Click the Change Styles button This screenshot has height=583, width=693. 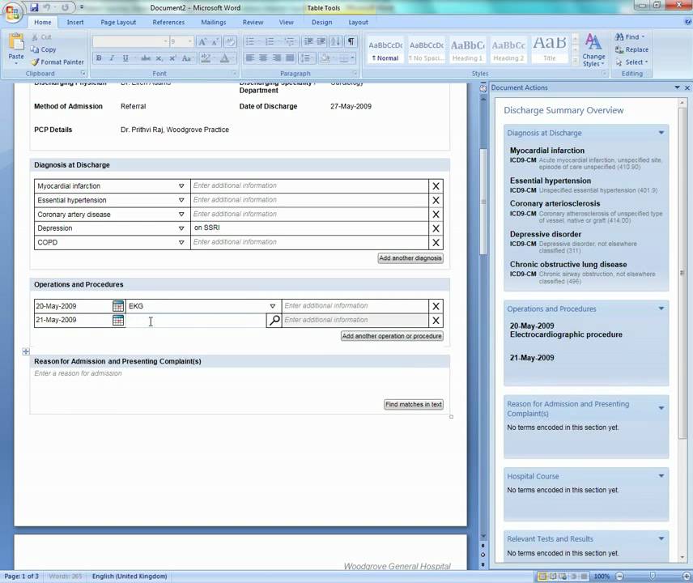tap(593, 50)
